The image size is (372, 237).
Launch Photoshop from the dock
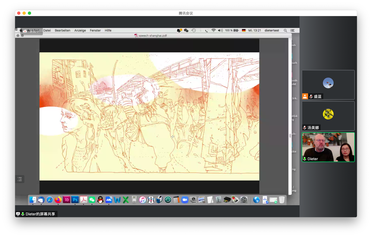coord(75,200)
